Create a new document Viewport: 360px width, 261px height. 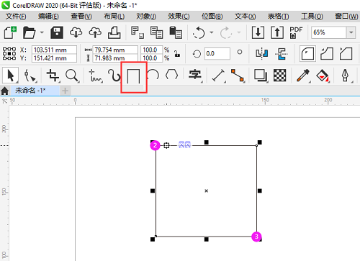pyautogui.click(x=10, y=32)
